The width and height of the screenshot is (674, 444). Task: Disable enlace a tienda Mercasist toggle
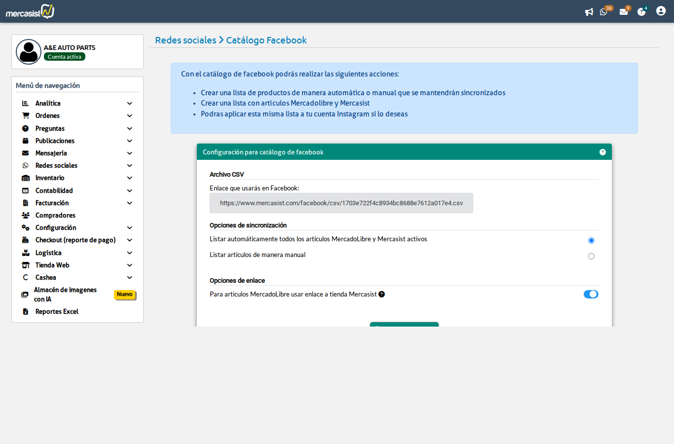[591, 294]
